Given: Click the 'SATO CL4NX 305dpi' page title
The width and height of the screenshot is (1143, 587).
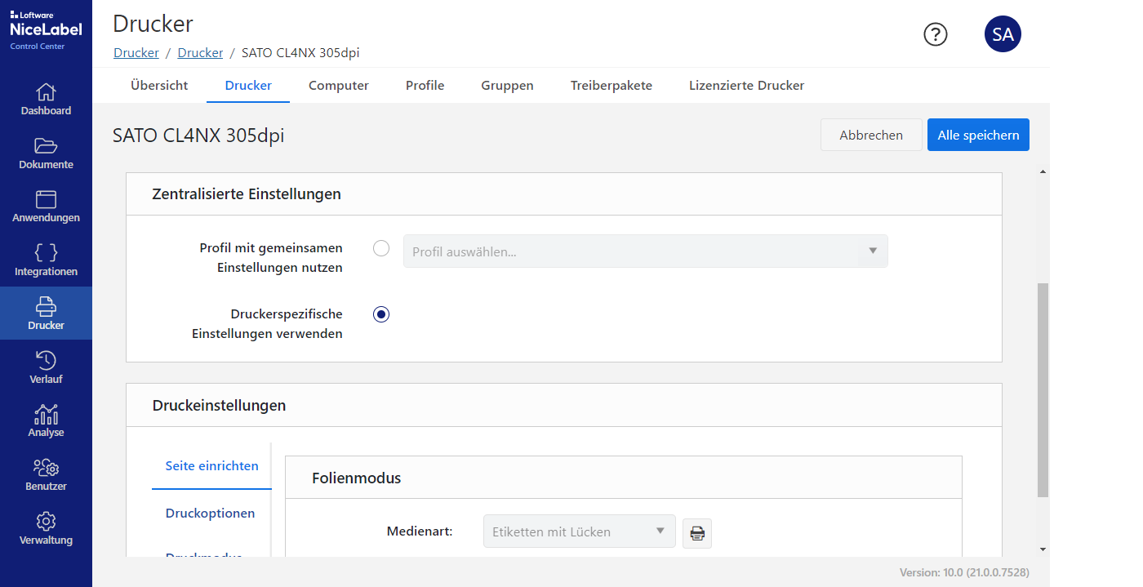Looking at the screenshot, I should 198,136.
